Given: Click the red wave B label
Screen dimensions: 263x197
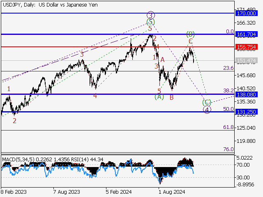Looking at the screenshot, I should tap(171, 97).
